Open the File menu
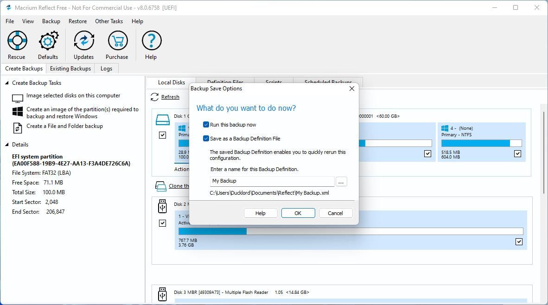Image resolution: width=548 pixels, height=305 pixels. [10, 21]
